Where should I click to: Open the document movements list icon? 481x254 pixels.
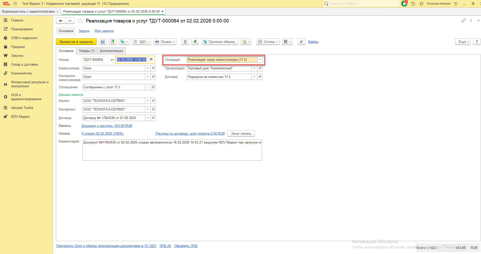point(185,42)
